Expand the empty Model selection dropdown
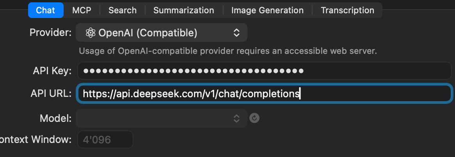The height and width of the screenshot is (157, 455). coord(161,118)
